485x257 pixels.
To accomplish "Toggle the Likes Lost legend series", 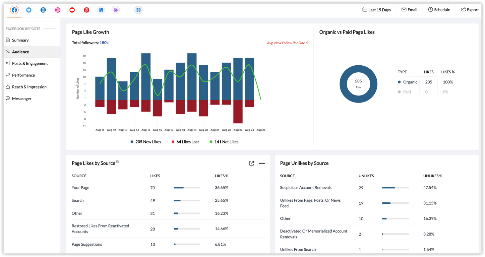I will click(x=185, y=142).
